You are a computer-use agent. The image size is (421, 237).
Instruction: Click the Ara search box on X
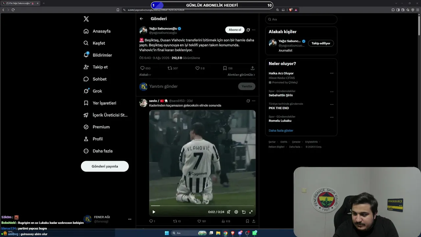[301, 19]
